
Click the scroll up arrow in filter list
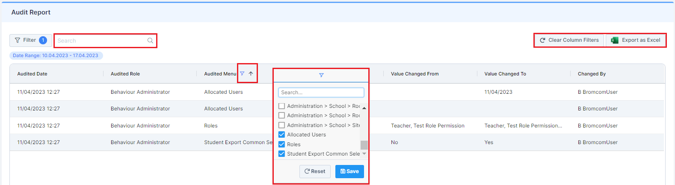point(364,108)
